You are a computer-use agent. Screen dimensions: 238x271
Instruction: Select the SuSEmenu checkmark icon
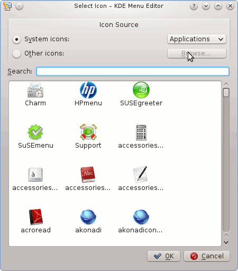pos(35,132)
